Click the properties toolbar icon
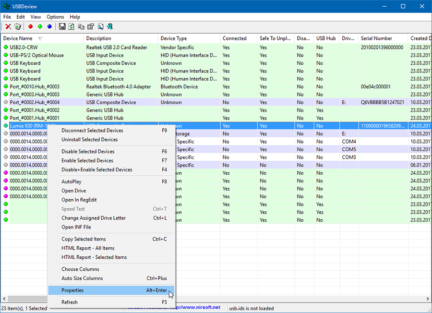This screenshot has height=313, width=432. pos(90,26)
